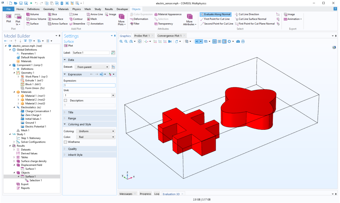This screenshot has height=203, width=340.
Task: Add Transparency attribute
Action: (x=163, y=24)
